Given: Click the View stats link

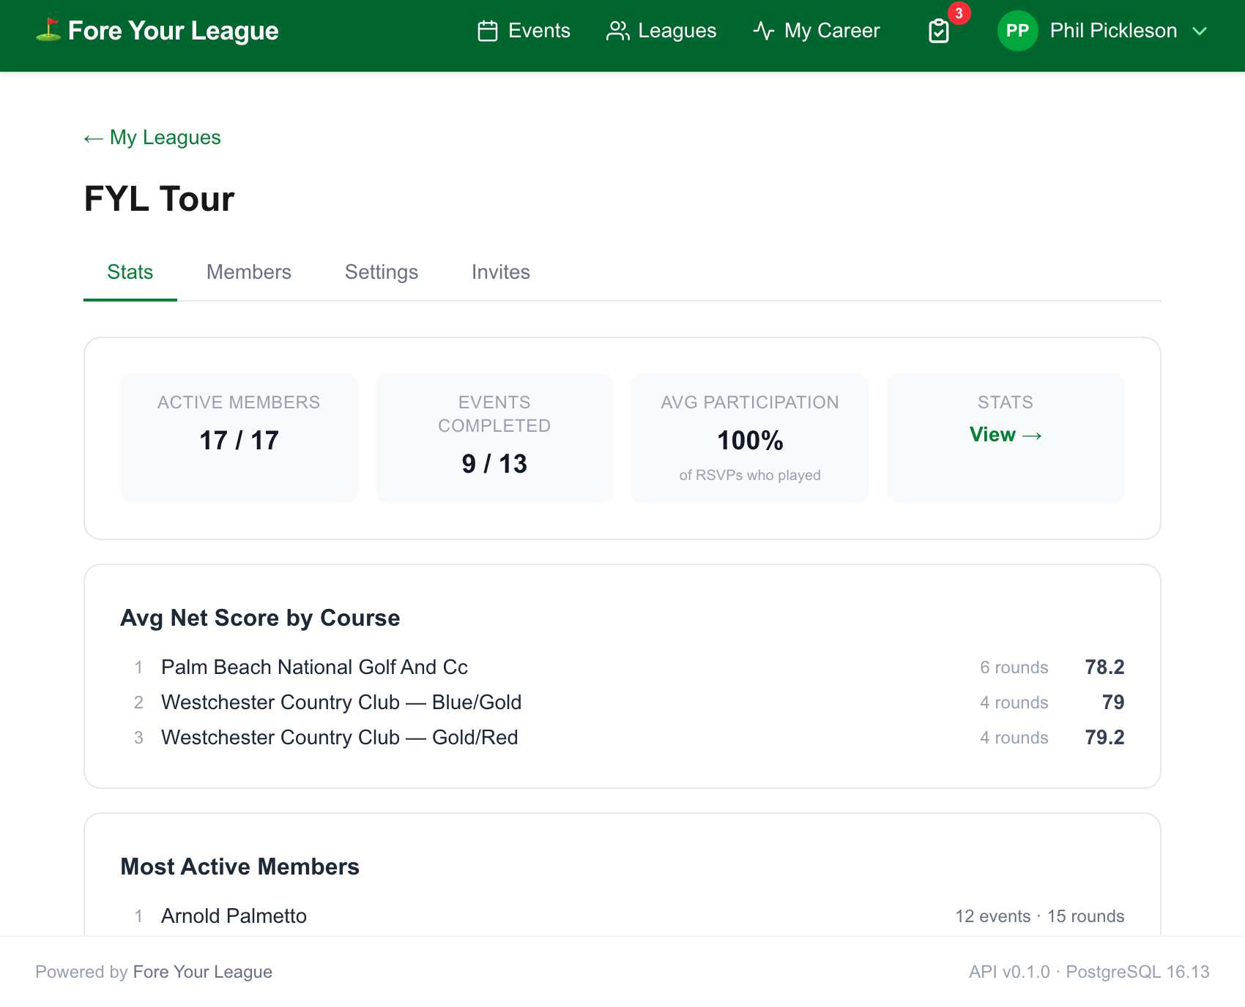Looking at the screenshot, I should (1006, 435).
